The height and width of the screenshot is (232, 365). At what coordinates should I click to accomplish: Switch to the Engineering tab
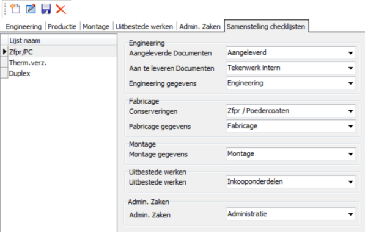pos(23,27)
